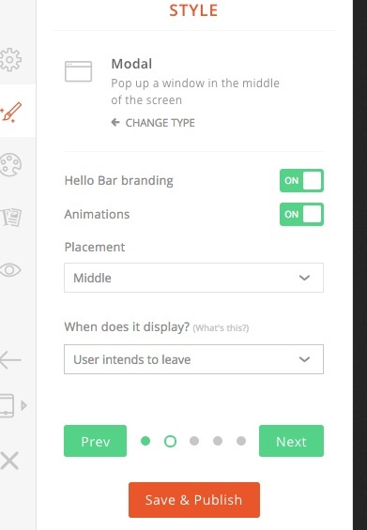Jump to third step dot

click(x=194, y=441)
